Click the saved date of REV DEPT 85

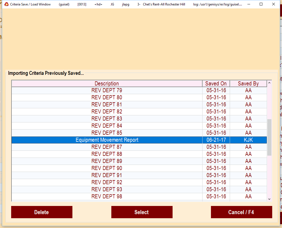click(x=216, y=133)
